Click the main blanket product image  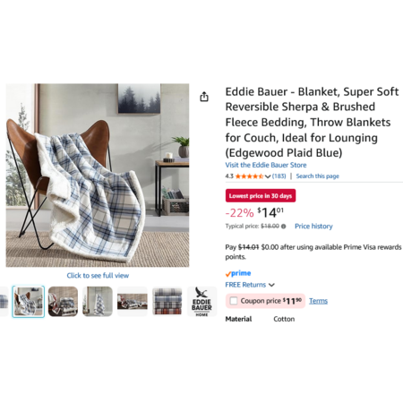98,176
